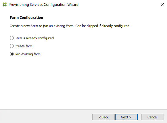Proceed with the Next button
Image resolution: width=167 pixels, height=123 pixels.
[126, 117]
